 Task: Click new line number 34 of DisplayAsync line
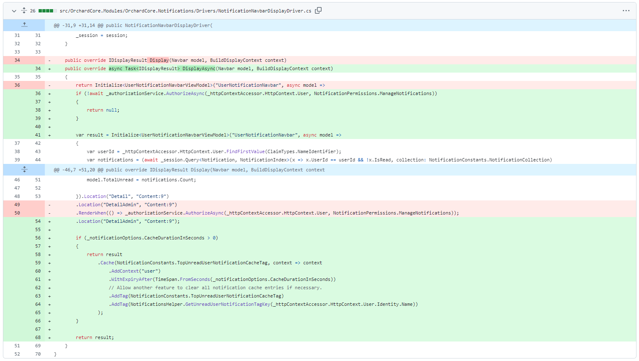pos(38,68)
